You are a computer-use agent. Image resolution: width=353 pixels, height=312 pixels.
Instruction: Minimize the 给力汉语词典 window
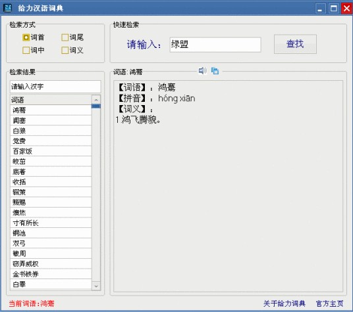(320, 9)
